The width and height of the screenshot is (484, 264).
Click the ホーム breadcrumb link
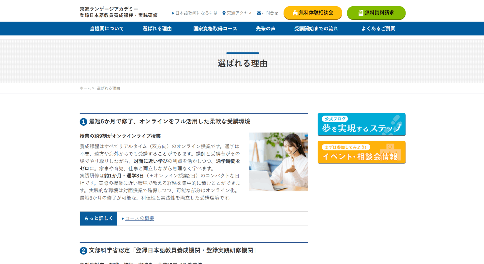pyautogui.click(x=85, y=88)
